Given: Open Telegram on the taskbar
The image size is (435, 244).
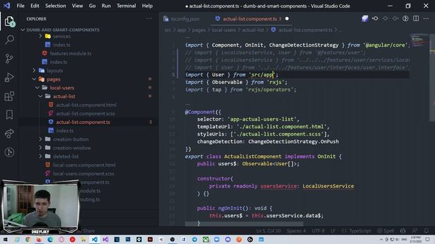Looking at the screenshot, I should 194,239.
